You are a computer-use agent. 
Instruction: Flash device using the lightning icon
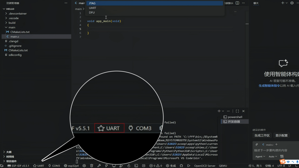(x=106, y=166)
